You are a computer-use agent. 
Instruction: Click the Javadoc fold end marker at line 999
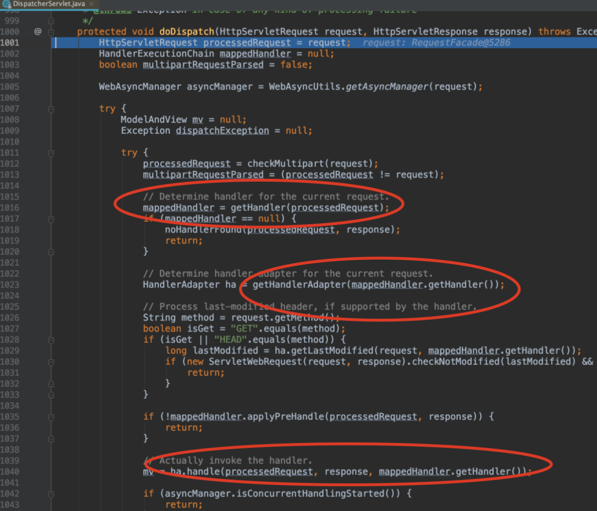click(51, 21)
